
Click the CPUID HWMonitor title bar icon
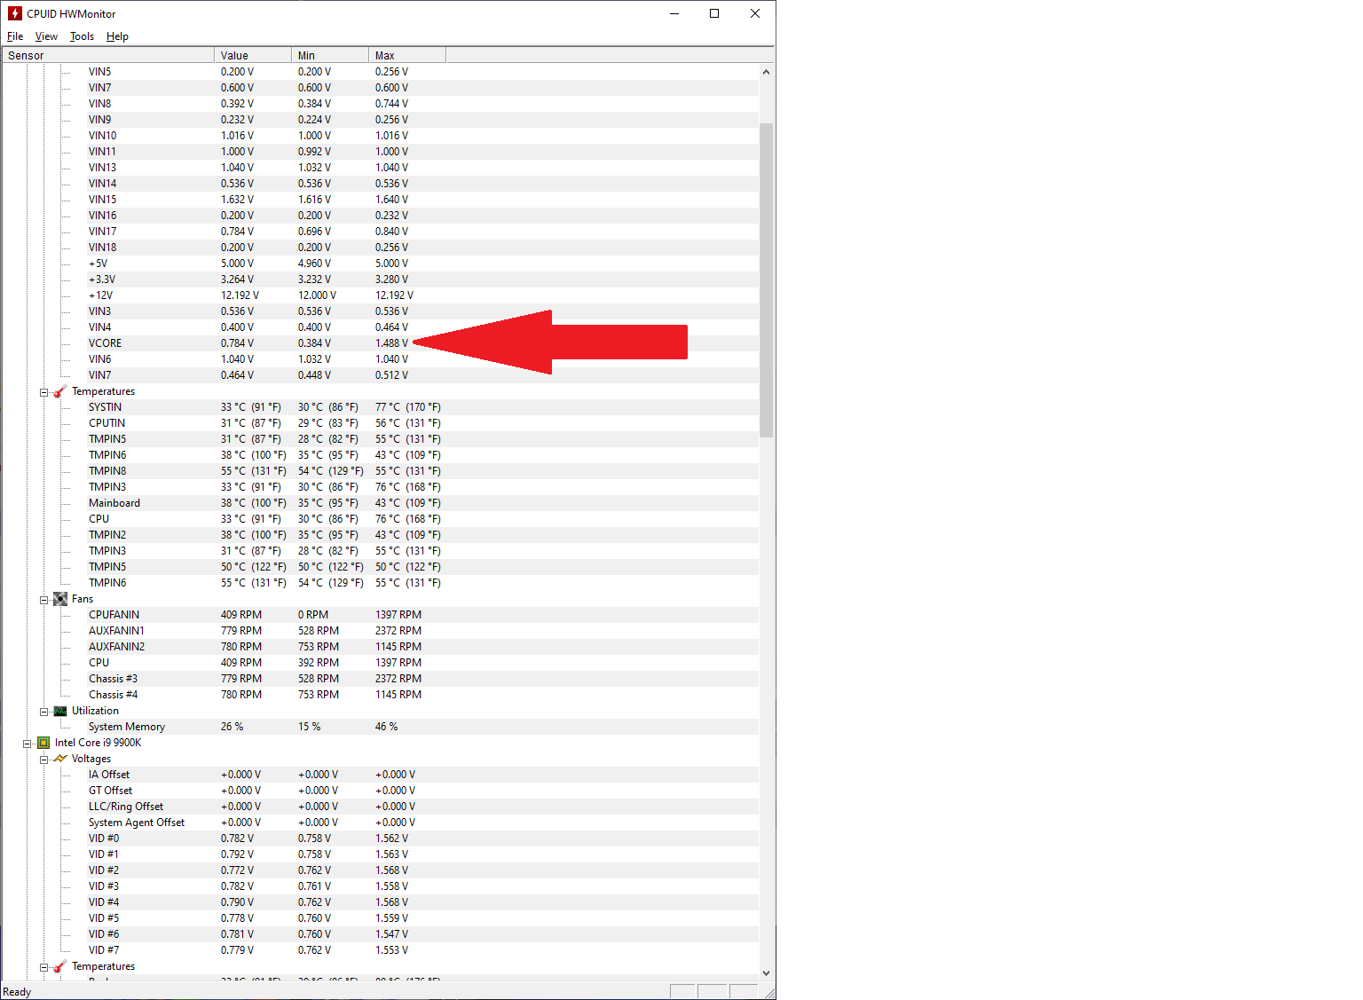tap(14, 13)
